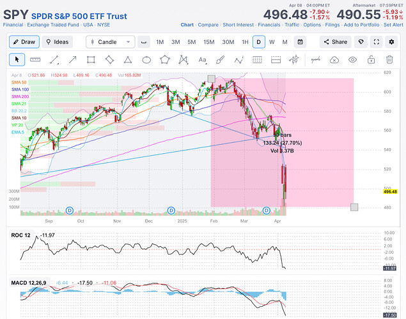Click the ROC 12 indicator label
This screenshot has width=406, height=319.
point(20,235)
